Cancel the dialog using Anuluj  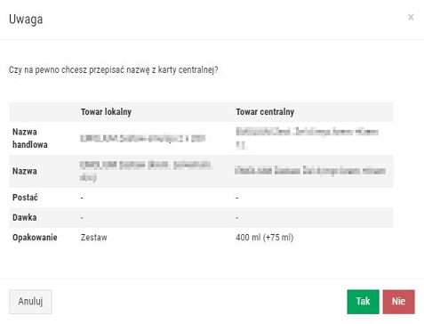[30, 302]
